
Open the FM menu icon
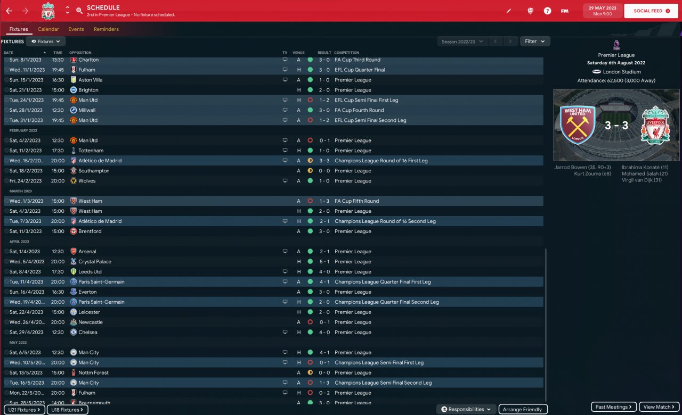point(565,11)
